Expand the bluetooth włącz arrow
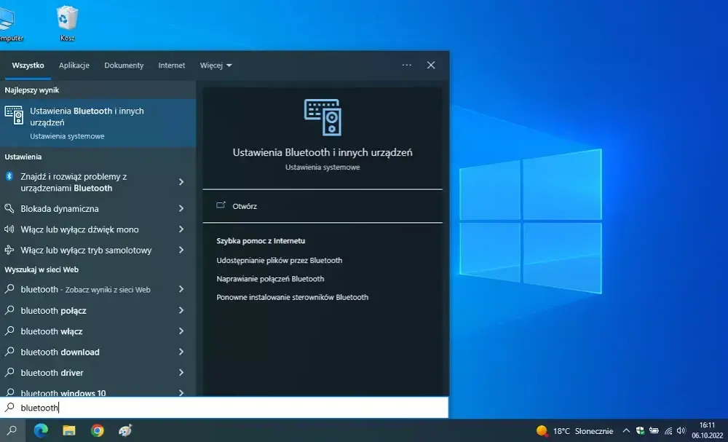Viewport: 728px width, 442px height. [181, 331]
